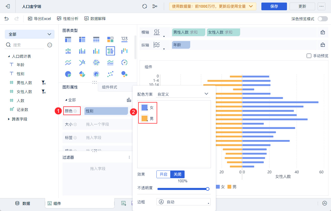The width and height of the screenshot is (331, 211).
Task: Select the 123 KPI indicator chart type
Action: pyautogui.click(x=124, y=39)
